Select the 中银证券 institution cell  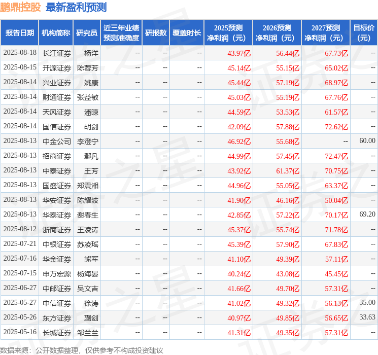click(57, 244)
